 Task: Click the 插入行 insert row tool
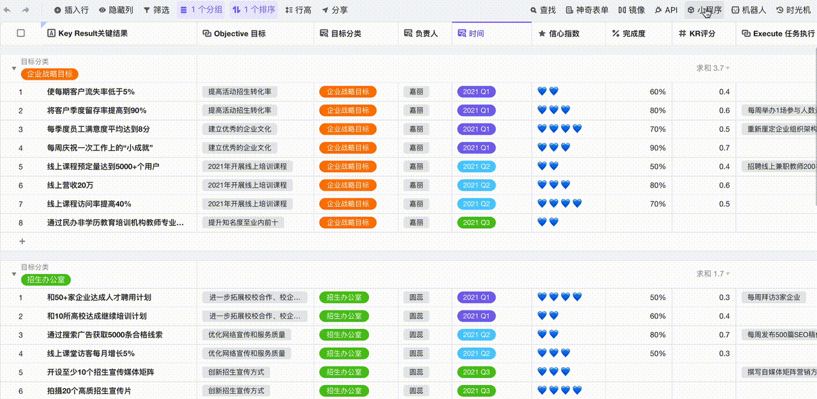click(71, 10)
